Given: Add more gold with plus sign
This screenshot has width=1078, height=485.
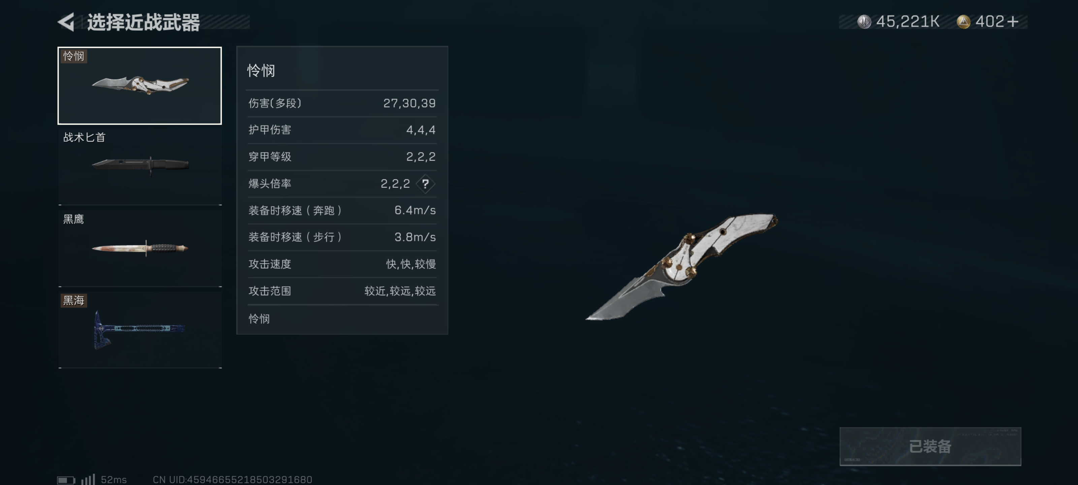Looking at the screenshot, I should (x=1013, y=22).
